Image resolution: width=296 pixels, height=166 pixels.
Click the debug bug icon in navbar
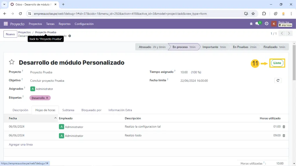pos(251,24)
